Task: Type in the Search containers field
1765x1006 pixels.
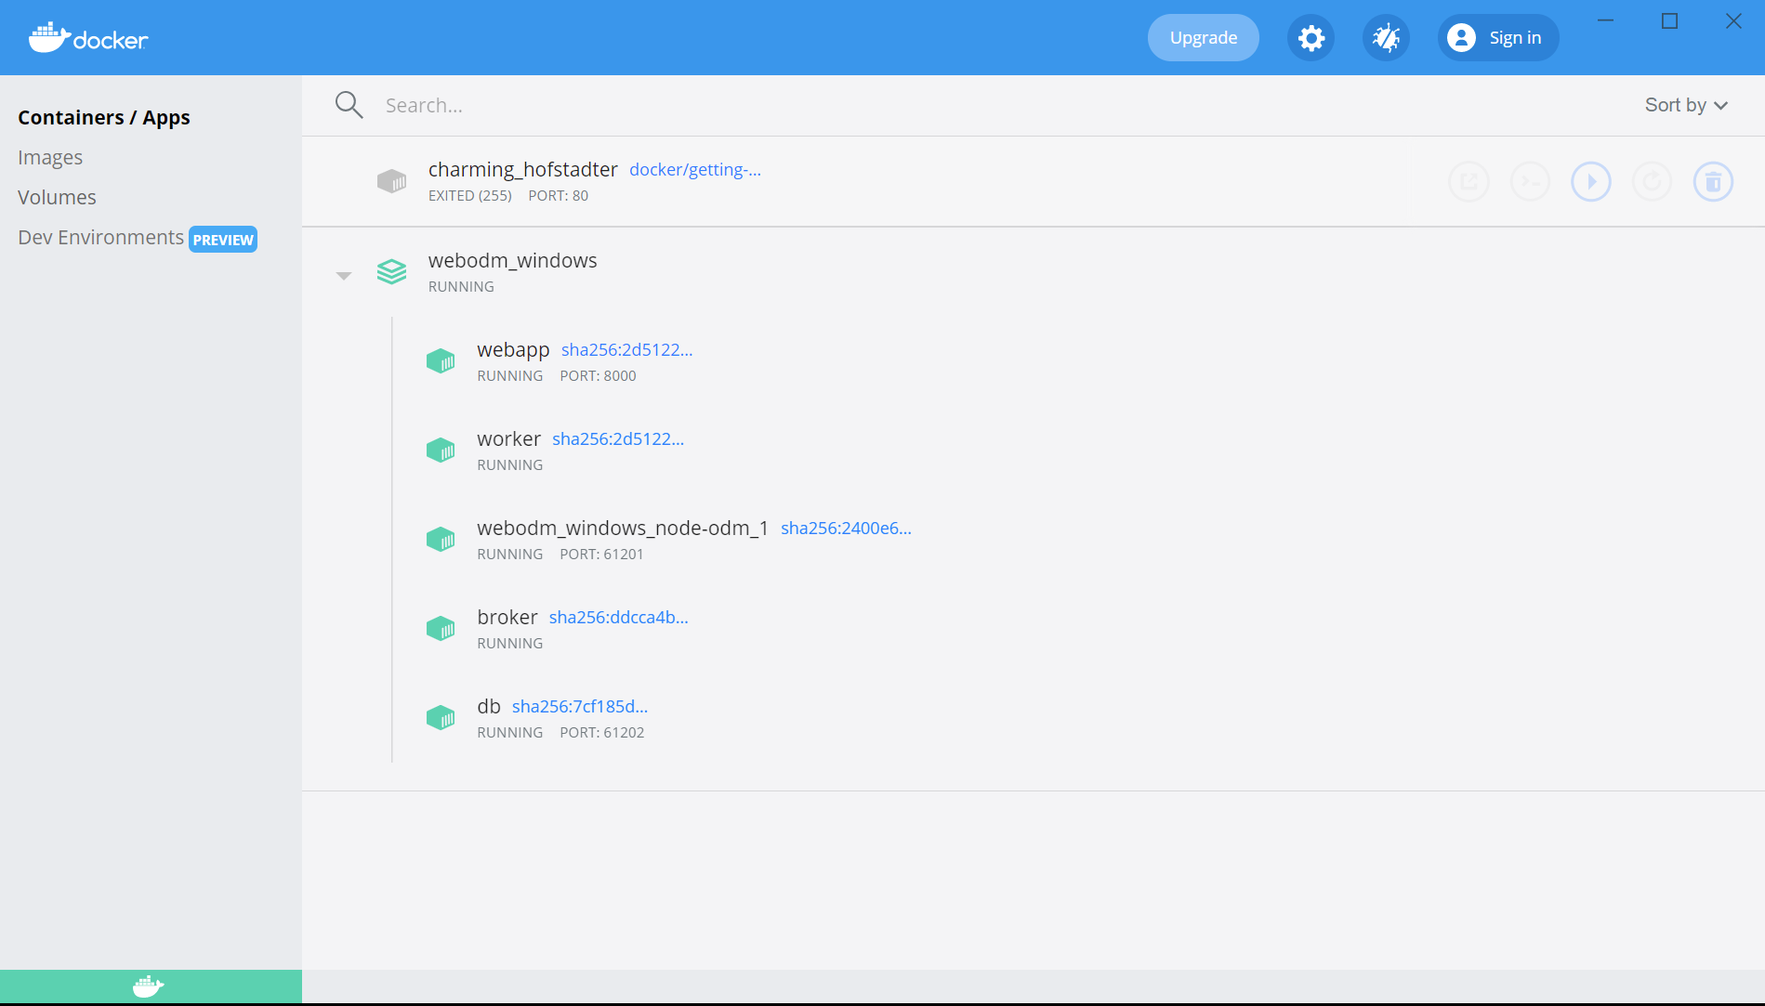Action: [836, 106]
